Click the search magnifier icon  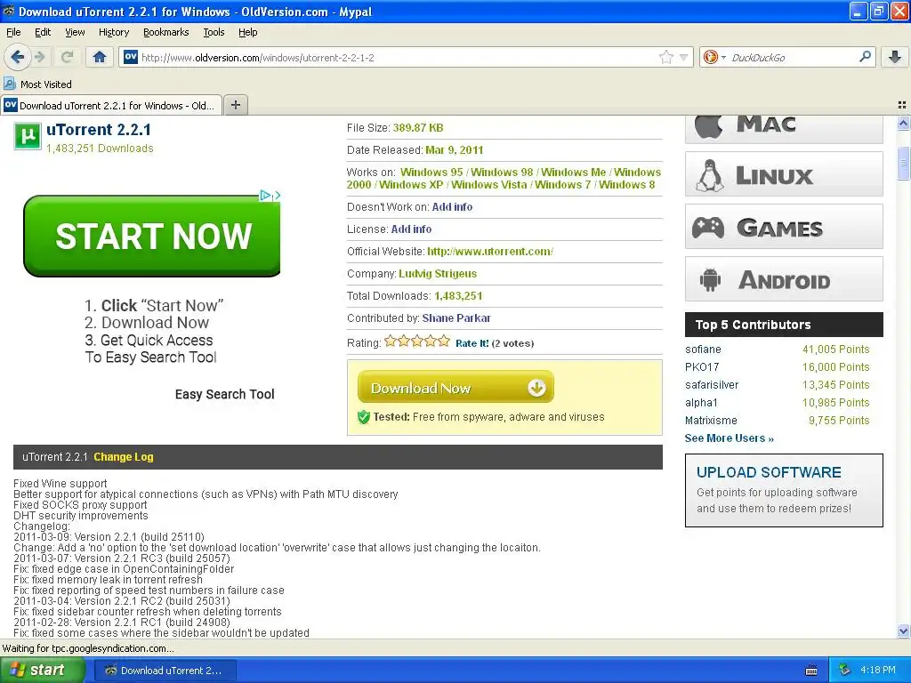(x=865, y=57)
